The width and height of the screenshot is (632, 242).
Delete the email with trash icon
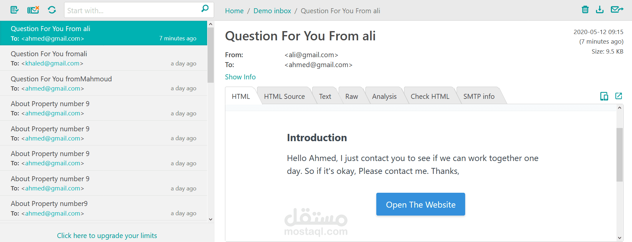[585, 10]
